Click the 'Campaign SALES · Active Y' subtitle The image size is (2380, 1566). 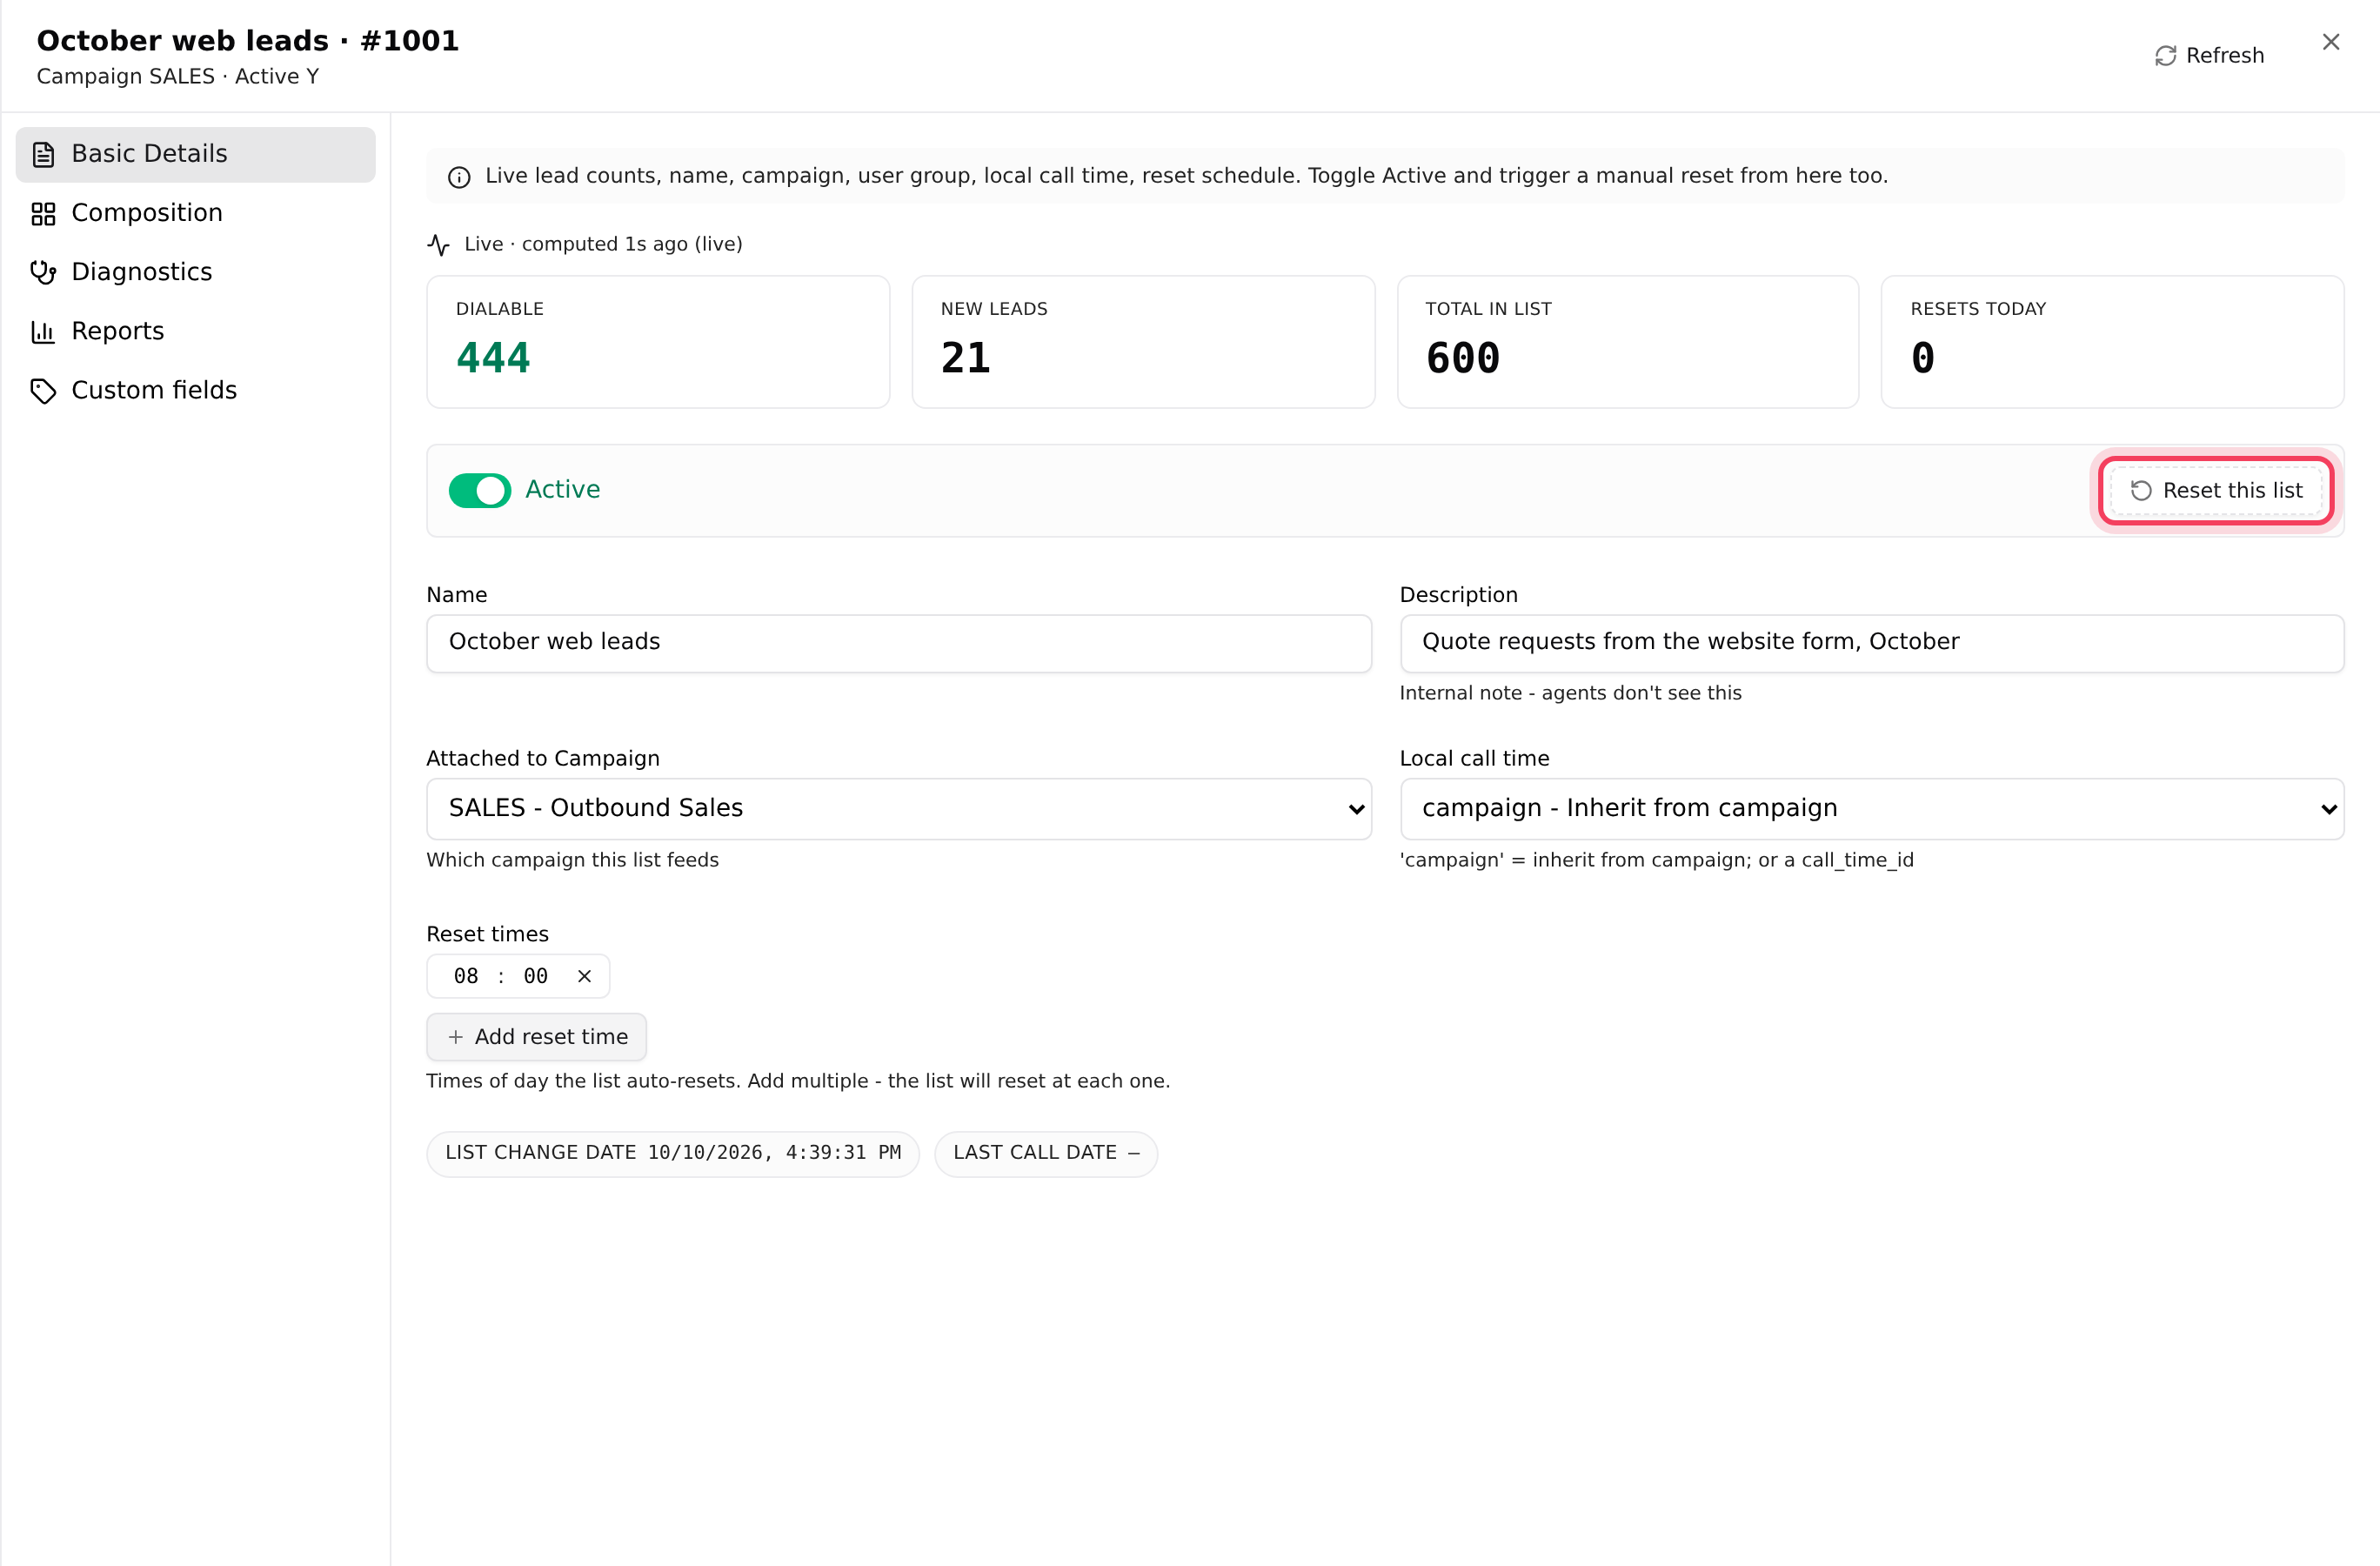tap(178, 77)
